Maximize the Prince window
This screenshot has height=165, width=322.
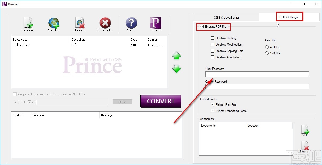click(x=303, y=4)
